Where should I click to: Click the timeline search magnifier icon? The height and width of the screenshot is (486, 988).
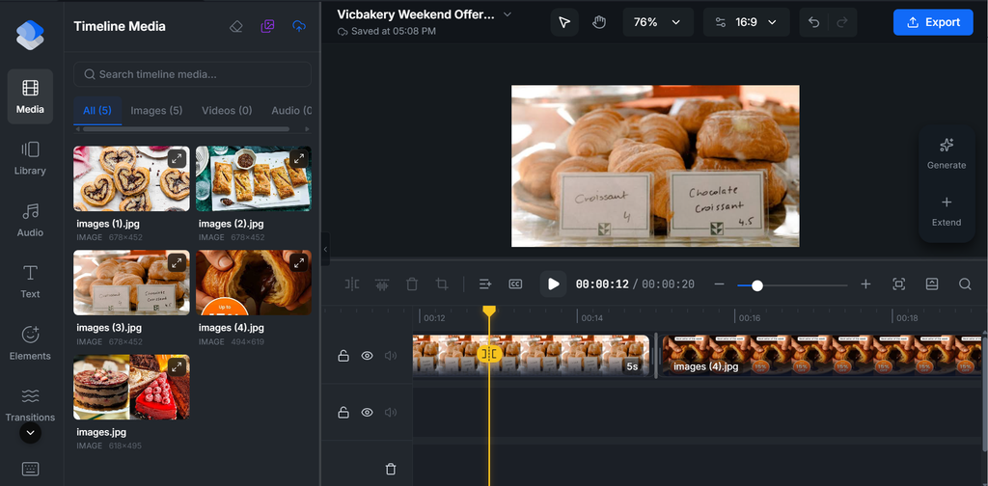pos(965,284)
